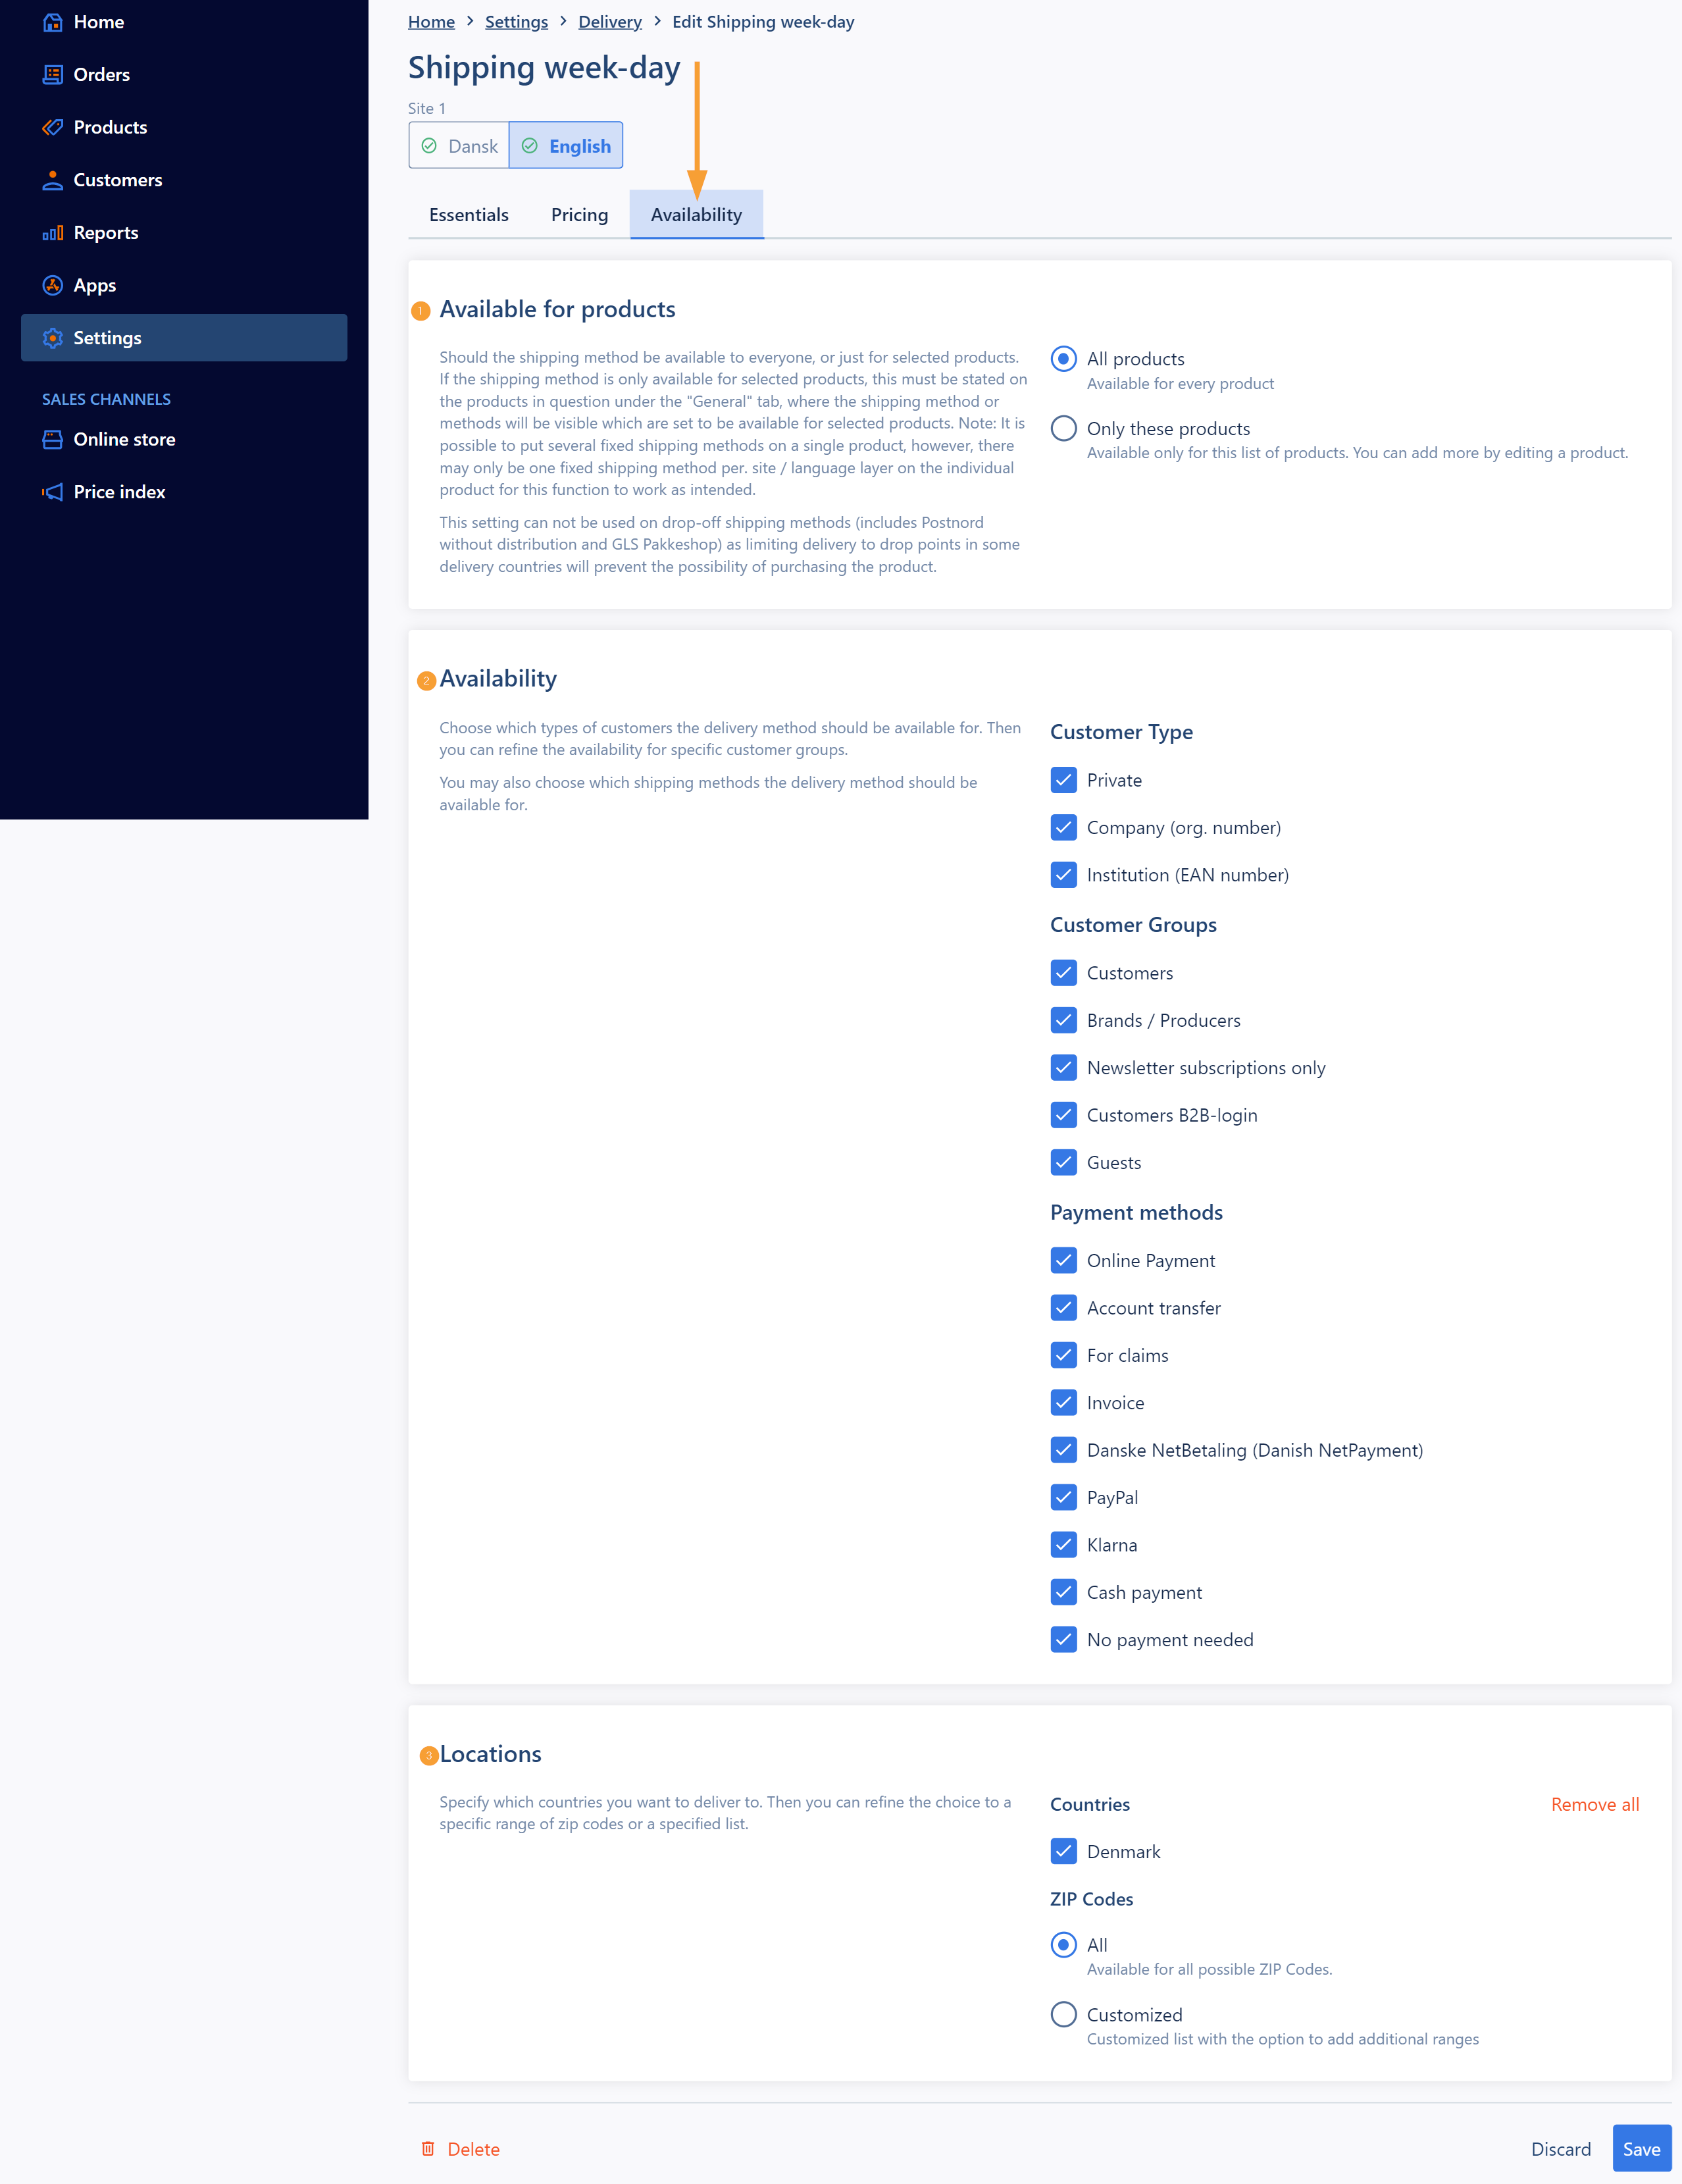Select Only these products radio button
This screenshot has height=2184, width=1682.
1063,429
